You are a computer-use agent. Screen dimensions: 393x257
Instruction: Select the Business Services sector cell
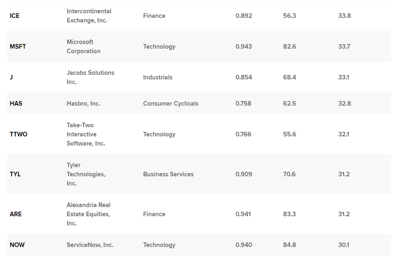tap(168, 174)
